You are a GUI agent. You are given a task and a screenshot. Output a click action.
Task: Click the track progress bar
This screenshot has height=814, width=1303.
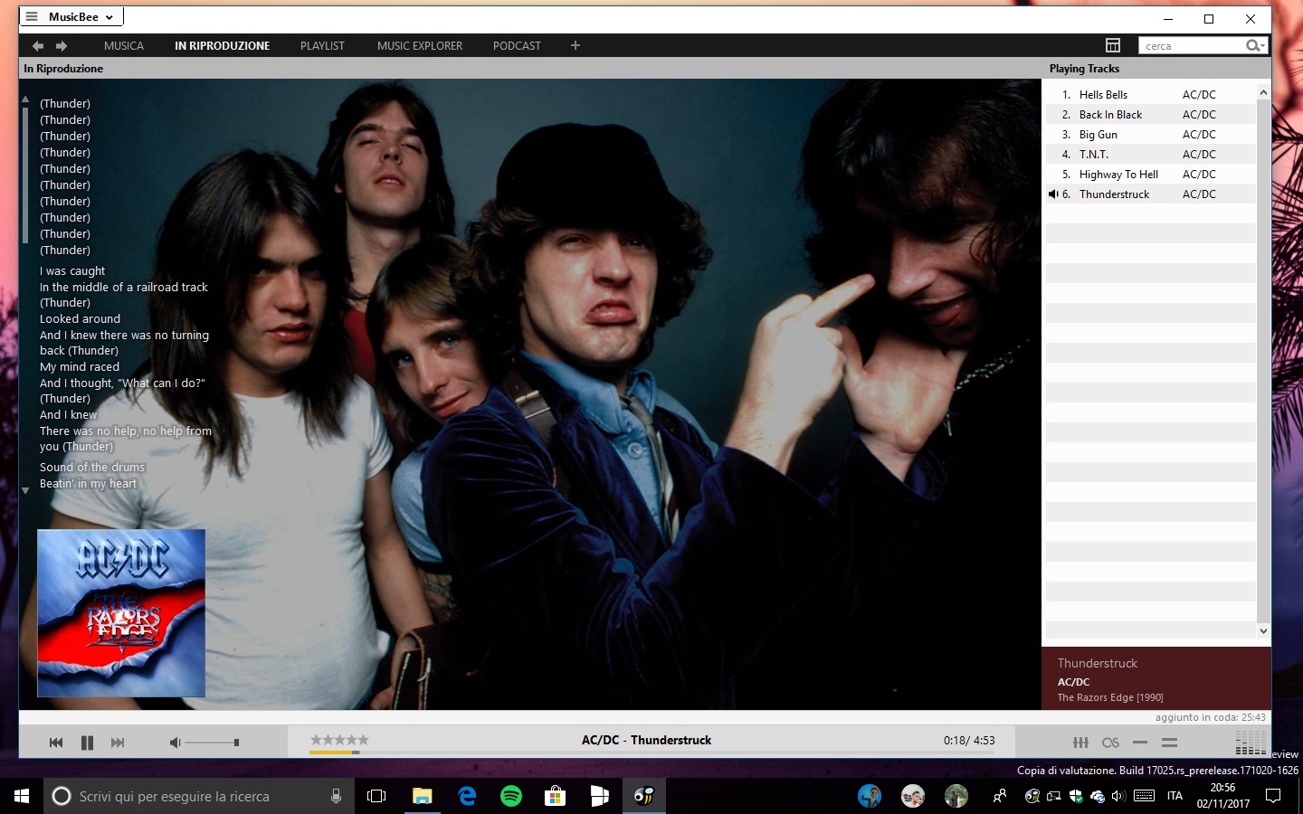click(653, 752)
